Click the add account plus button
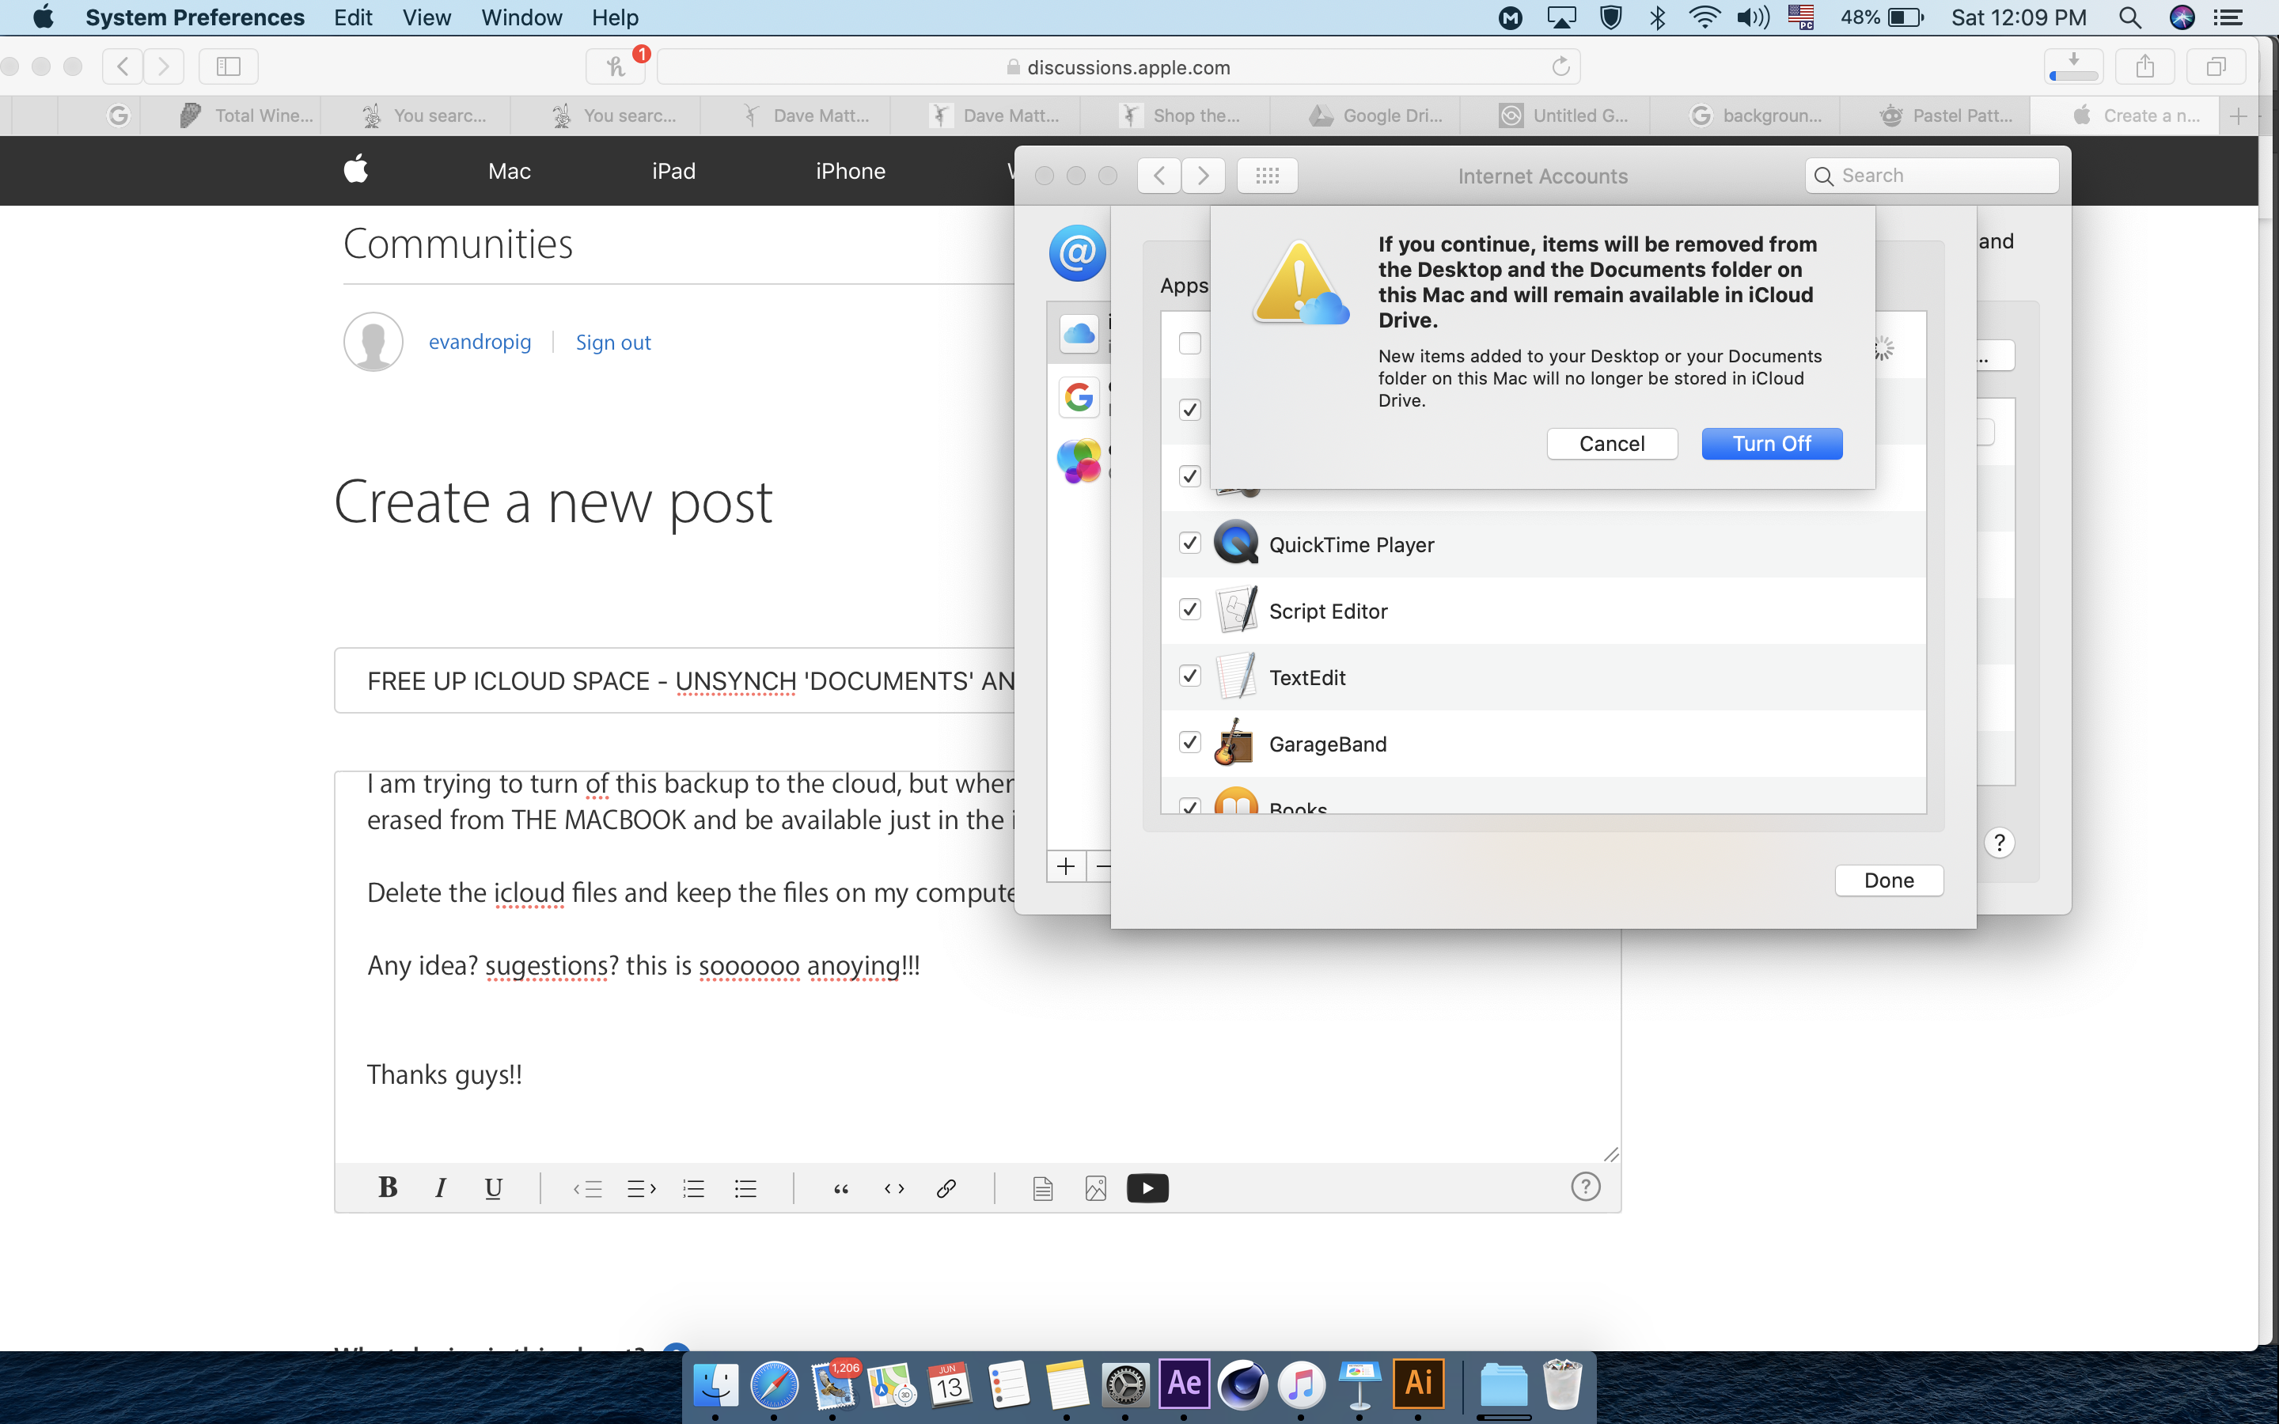This screenshot has width=2279, height=1424. point(1066,866)
